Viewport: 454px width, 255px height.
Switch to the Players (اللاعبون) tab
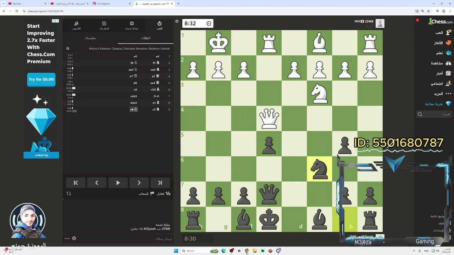tap(76, 25)
